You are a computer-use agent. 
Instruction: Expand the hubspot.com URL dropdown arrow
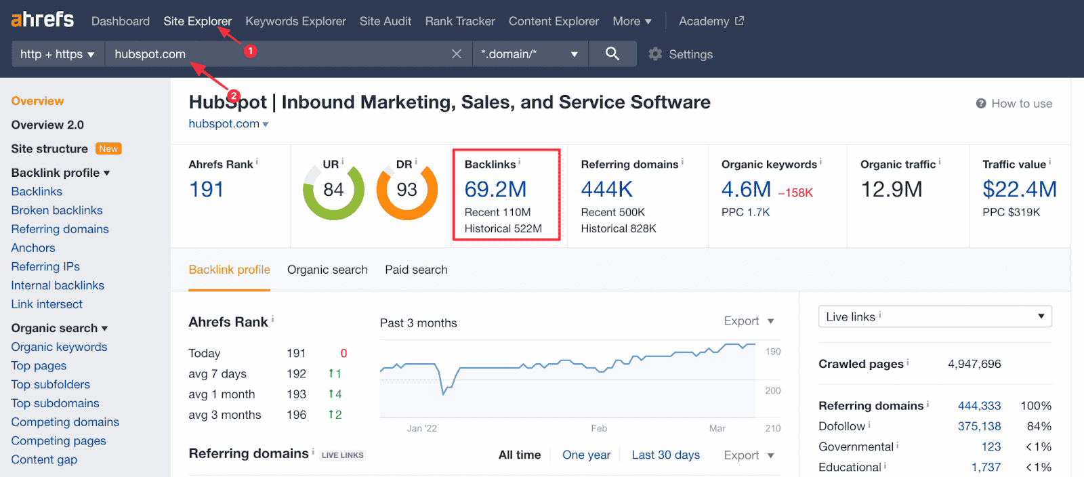[266, 125]
